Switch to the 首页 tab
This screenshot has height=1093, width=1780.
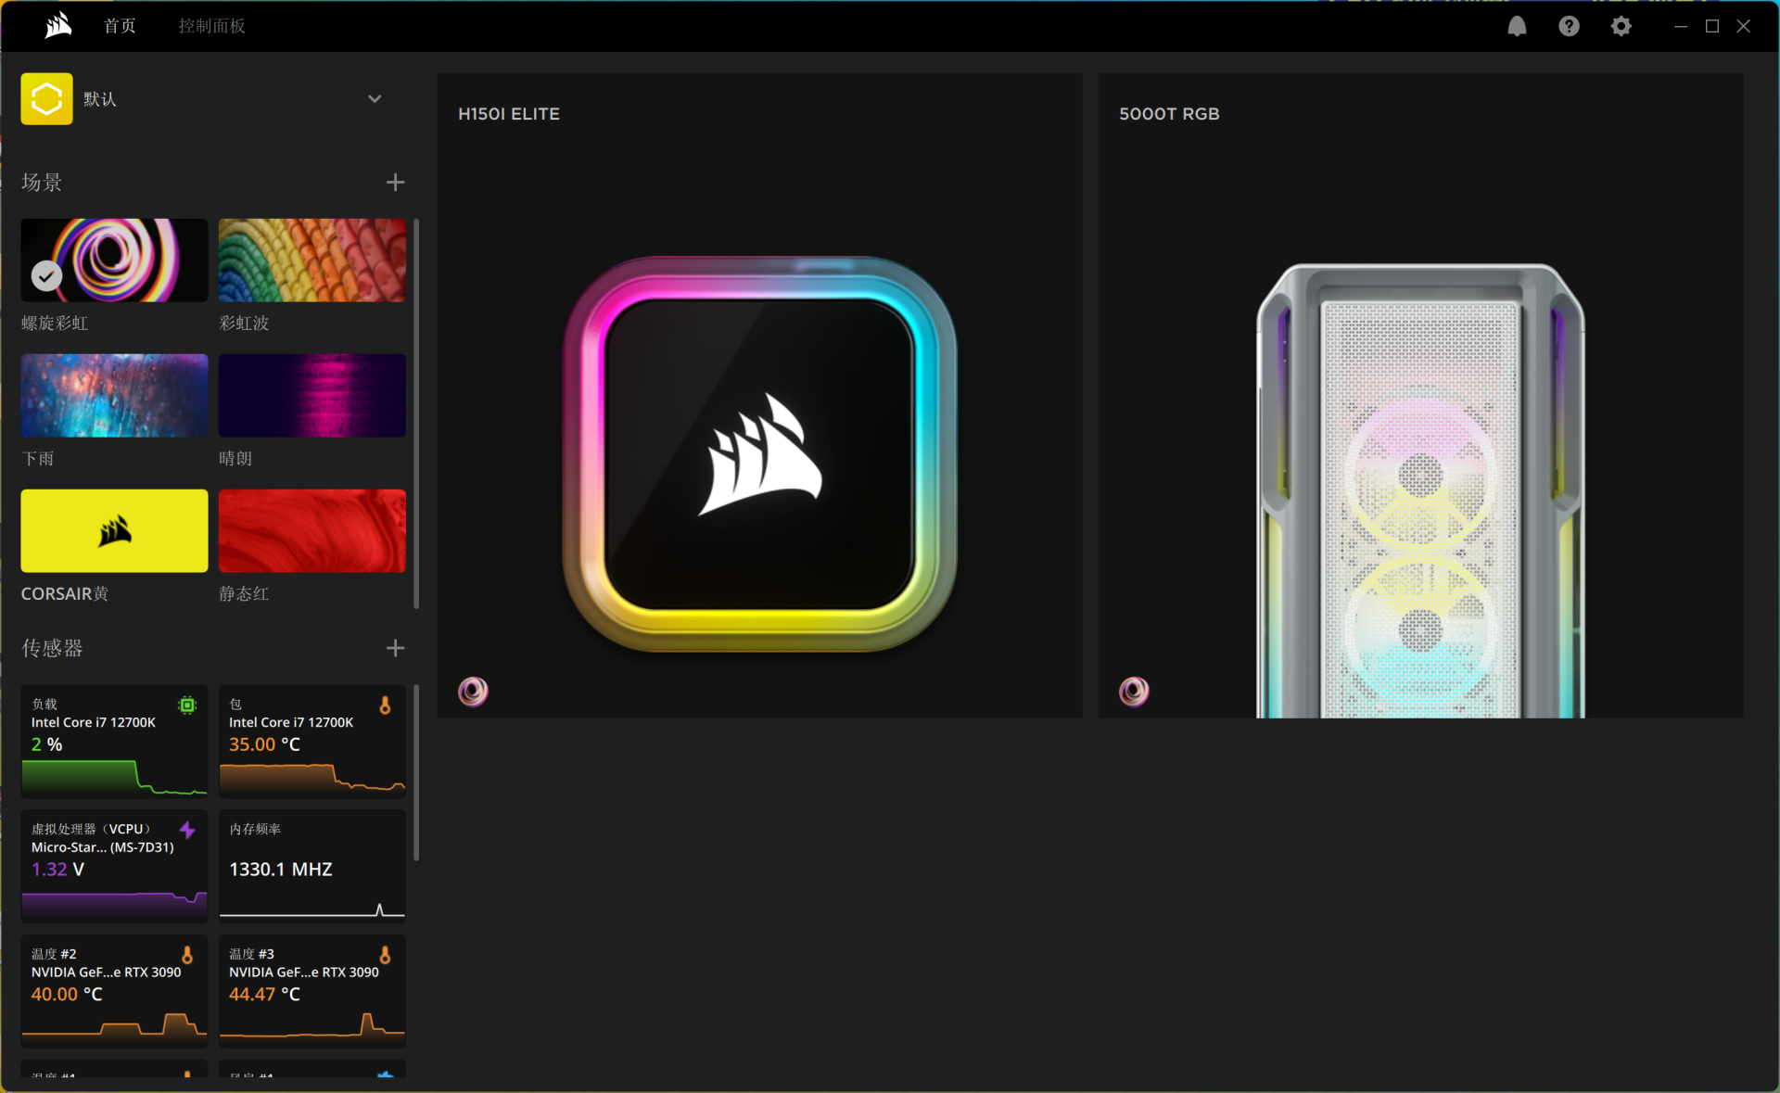120,26
